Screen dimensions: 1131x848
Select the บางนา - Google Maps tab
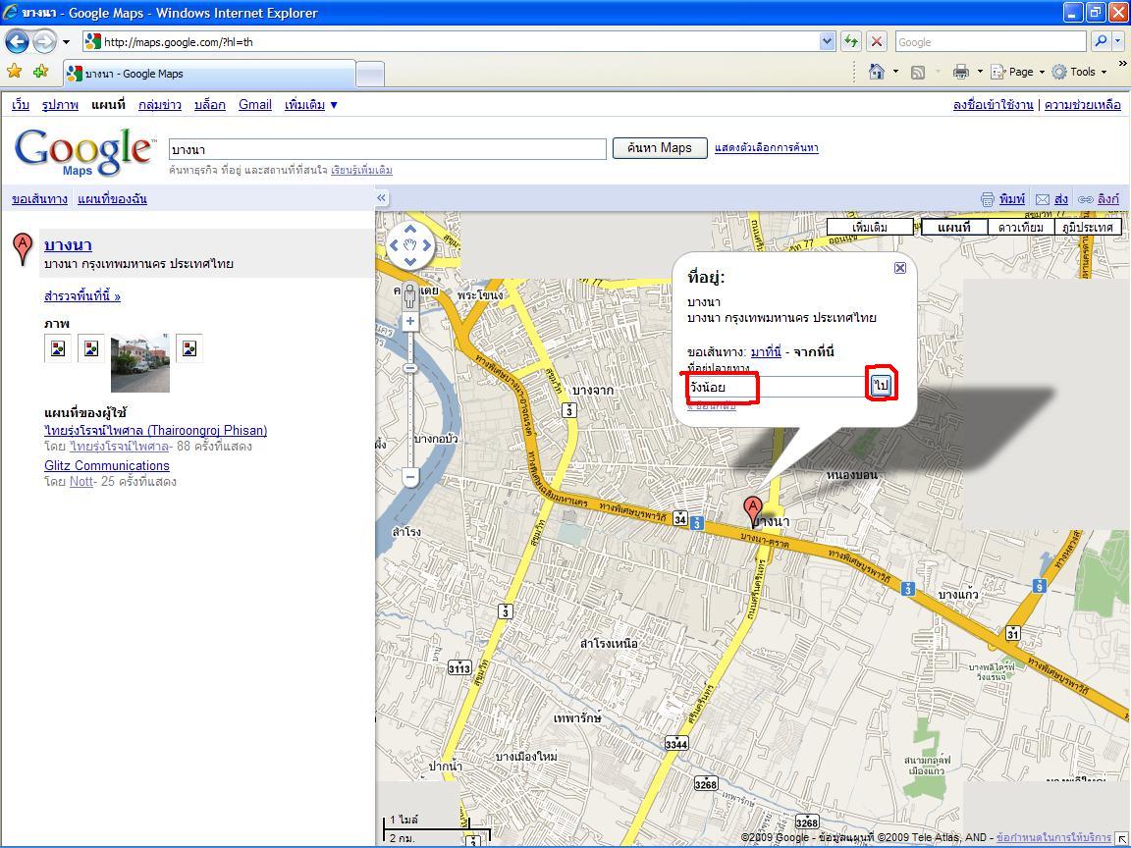209,74
